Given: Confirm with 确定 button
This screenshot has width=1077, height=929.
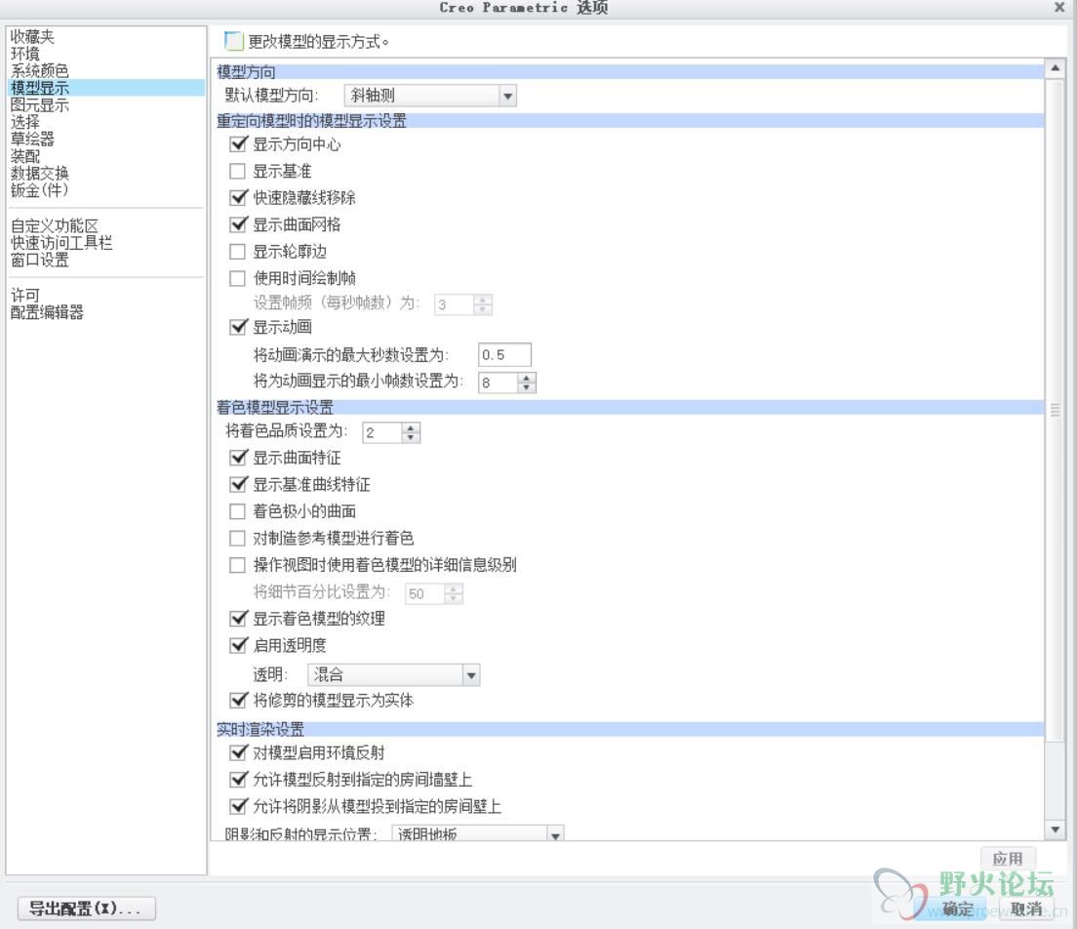Looking at the screenshot, I should tap(957, 909).
